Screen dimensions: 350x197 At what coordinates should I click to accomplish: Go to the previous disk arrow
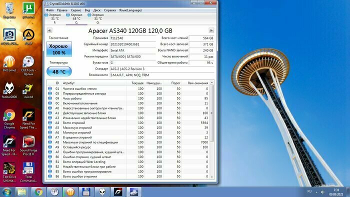pyautogui.click(x=49, y=30)
